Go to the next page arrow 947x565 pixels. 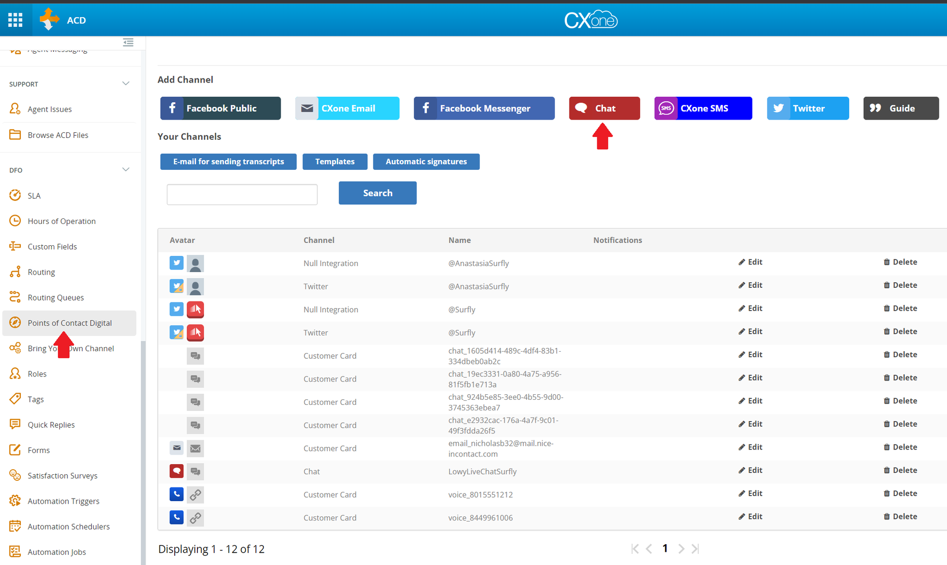tap(681, 549)
